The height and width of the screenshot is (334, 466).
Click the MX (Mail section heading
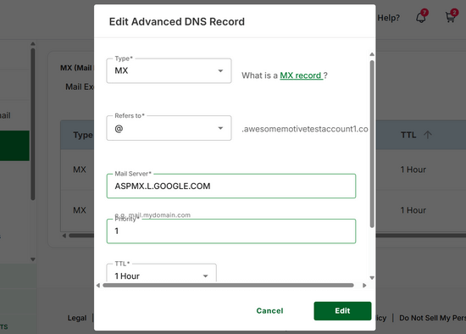coord(76,68)
